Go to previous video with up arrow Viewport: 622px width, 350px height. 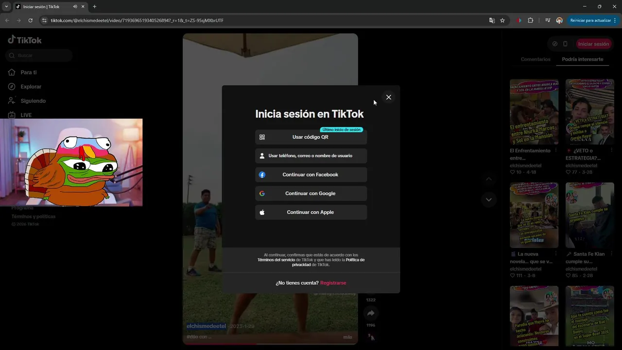tap(489, 179)
